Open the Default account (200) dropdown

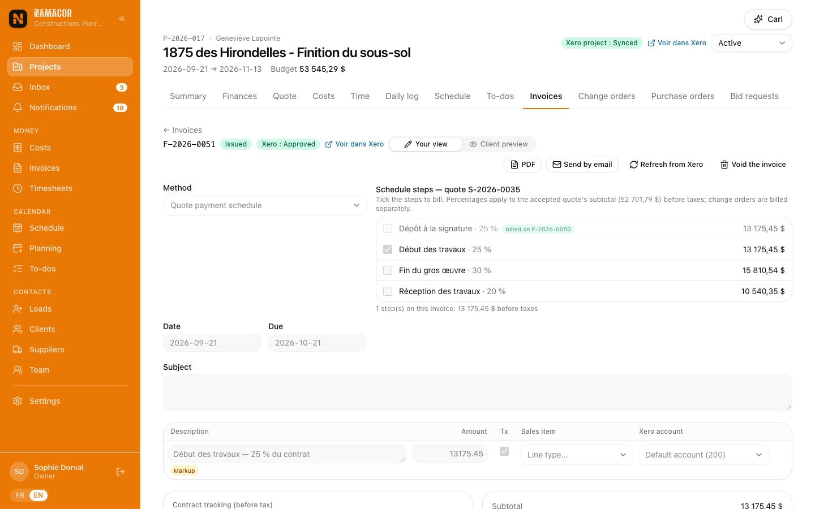(704, 455)
